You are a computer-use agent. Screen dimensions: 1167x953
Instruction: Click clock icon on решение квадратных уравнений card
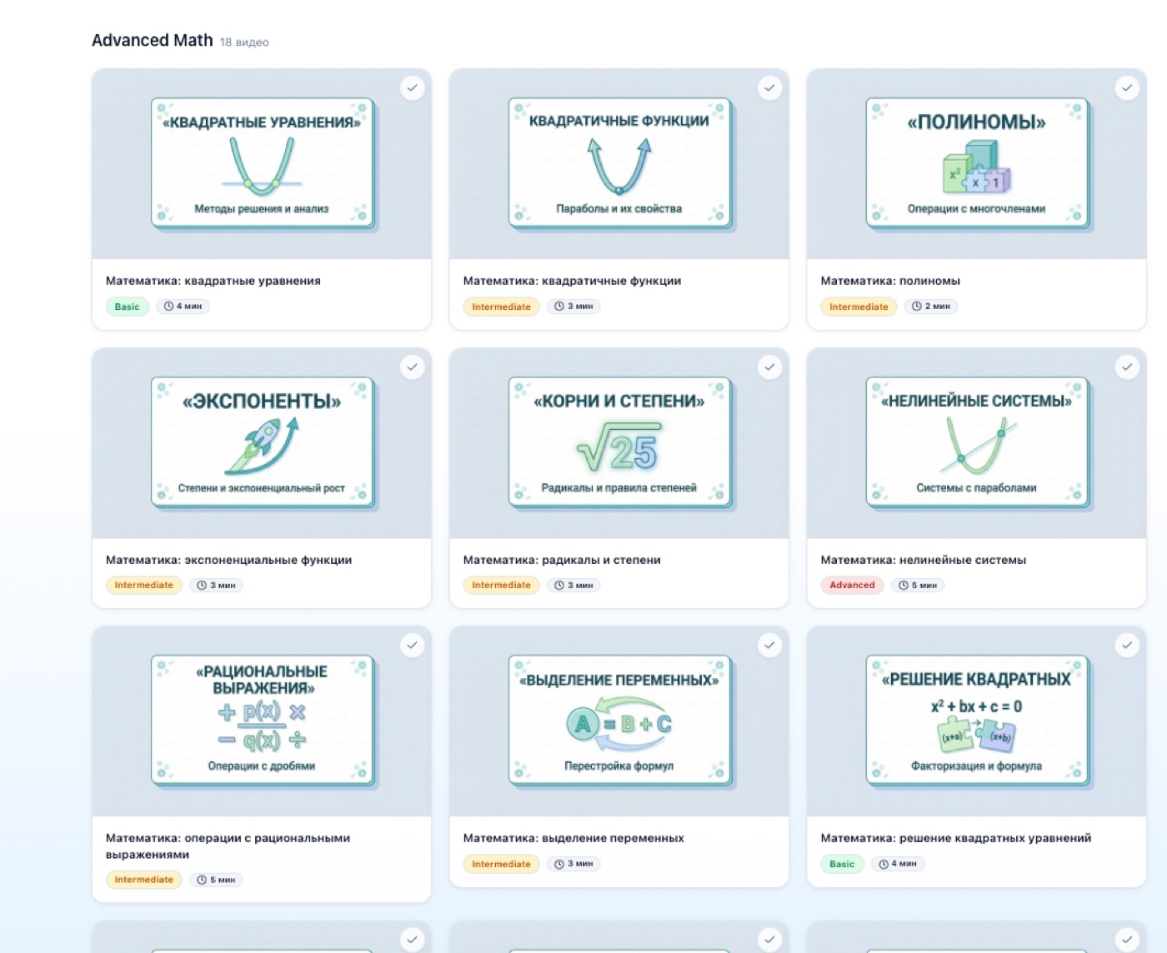[883, 864]
